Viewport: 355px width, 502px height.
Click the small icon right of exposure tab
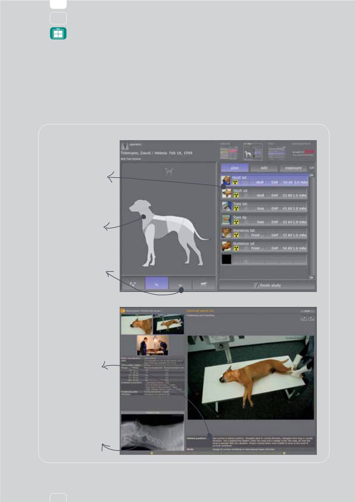pos(311,168)
